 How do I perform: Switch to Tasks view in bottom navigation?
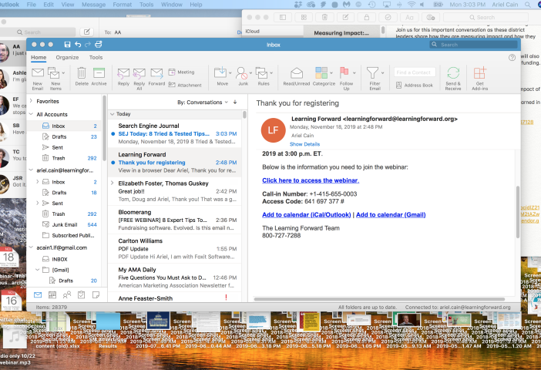(x=81, y=294)
